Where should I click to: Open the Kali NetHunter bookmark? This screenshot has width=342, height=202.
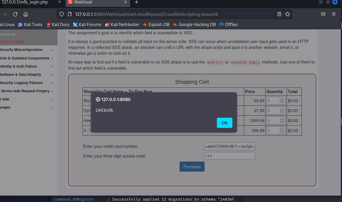(x=122, y=25)
